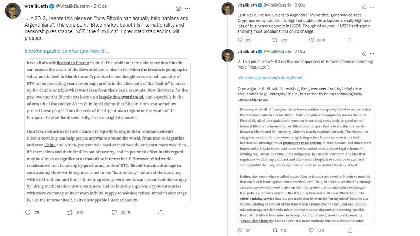The height and width of the screenshot is (236, 420).
Task: Reply to the 2013 Bitcoin Iranians tweet
Action: click(x=28, y=212)
